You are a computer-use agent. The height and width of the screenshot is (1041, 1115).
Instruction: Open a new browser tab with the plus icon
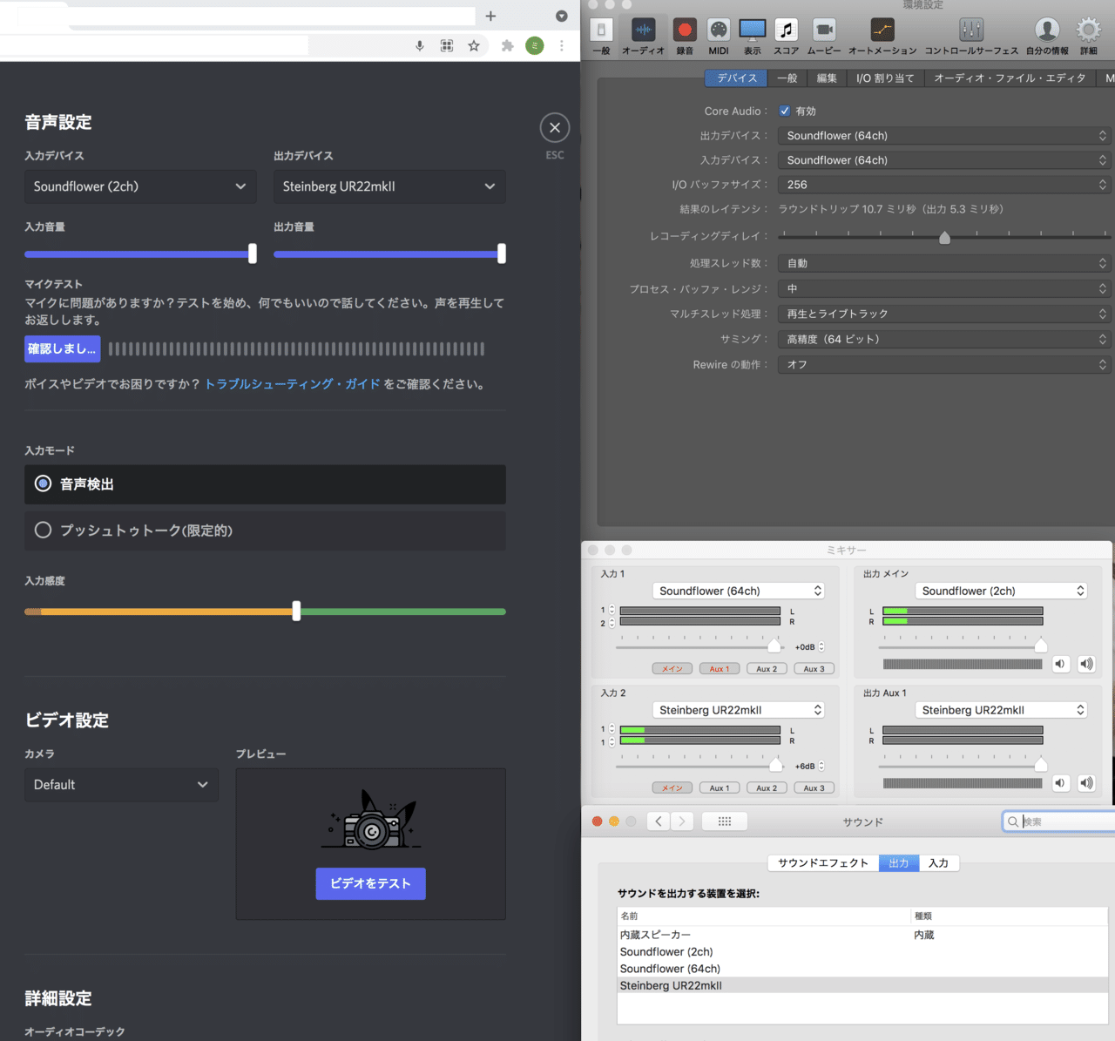pos(490,16)
